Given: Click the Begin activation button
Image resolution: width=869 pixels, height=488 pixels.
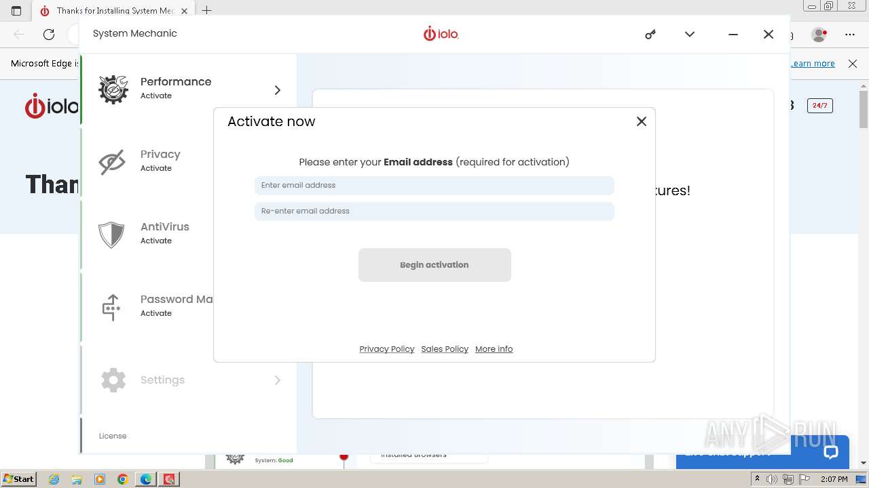Looking at the screenshot, I should click(434, 265).
